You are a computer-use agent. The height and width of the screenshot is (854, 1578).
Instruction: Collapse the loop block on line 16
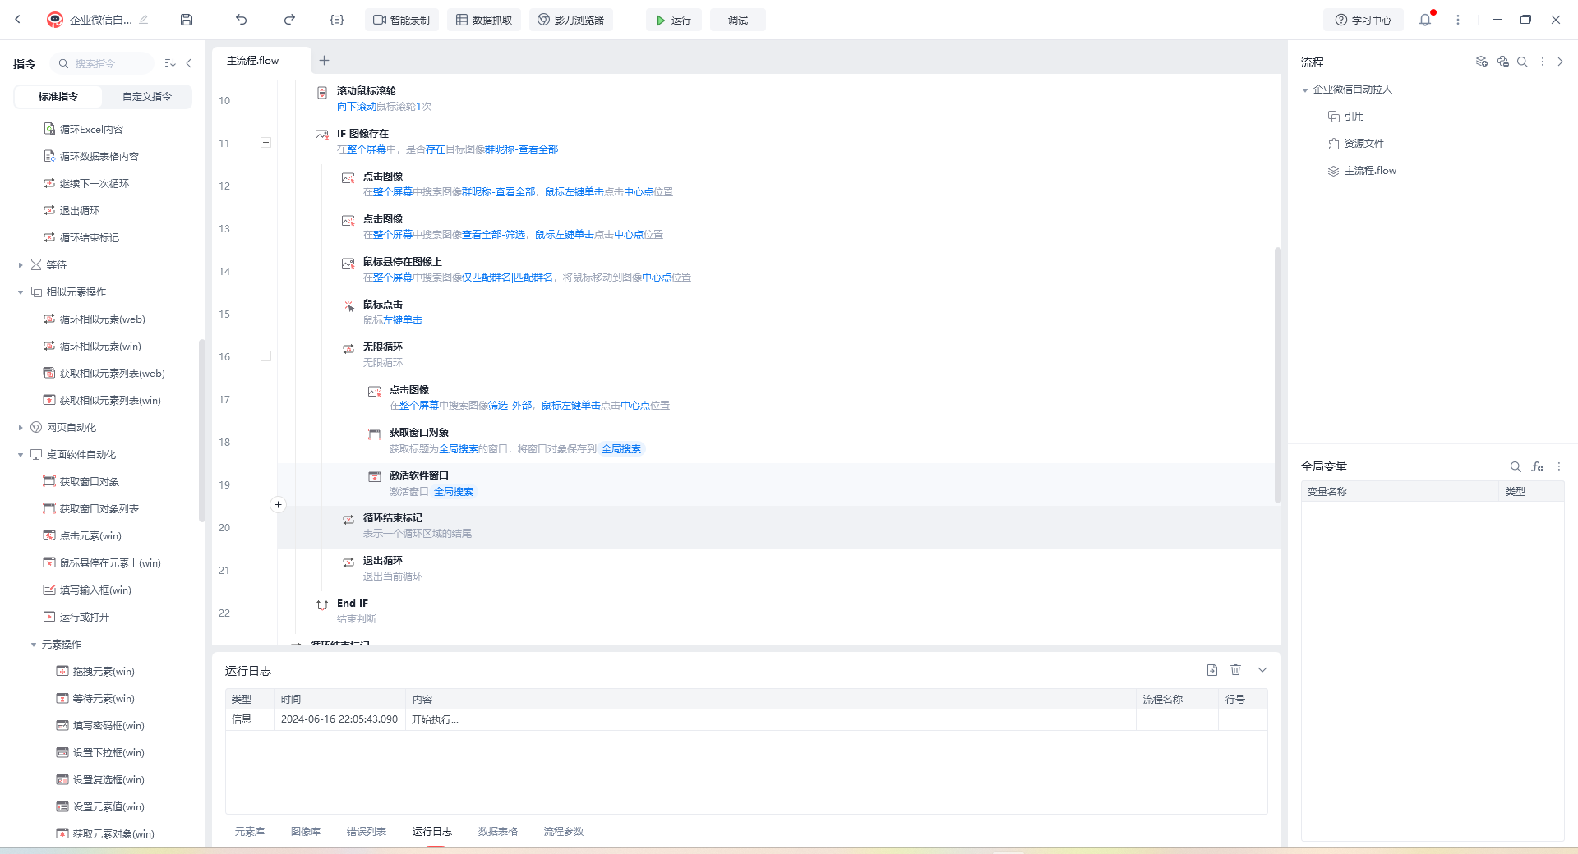point(265,356)
